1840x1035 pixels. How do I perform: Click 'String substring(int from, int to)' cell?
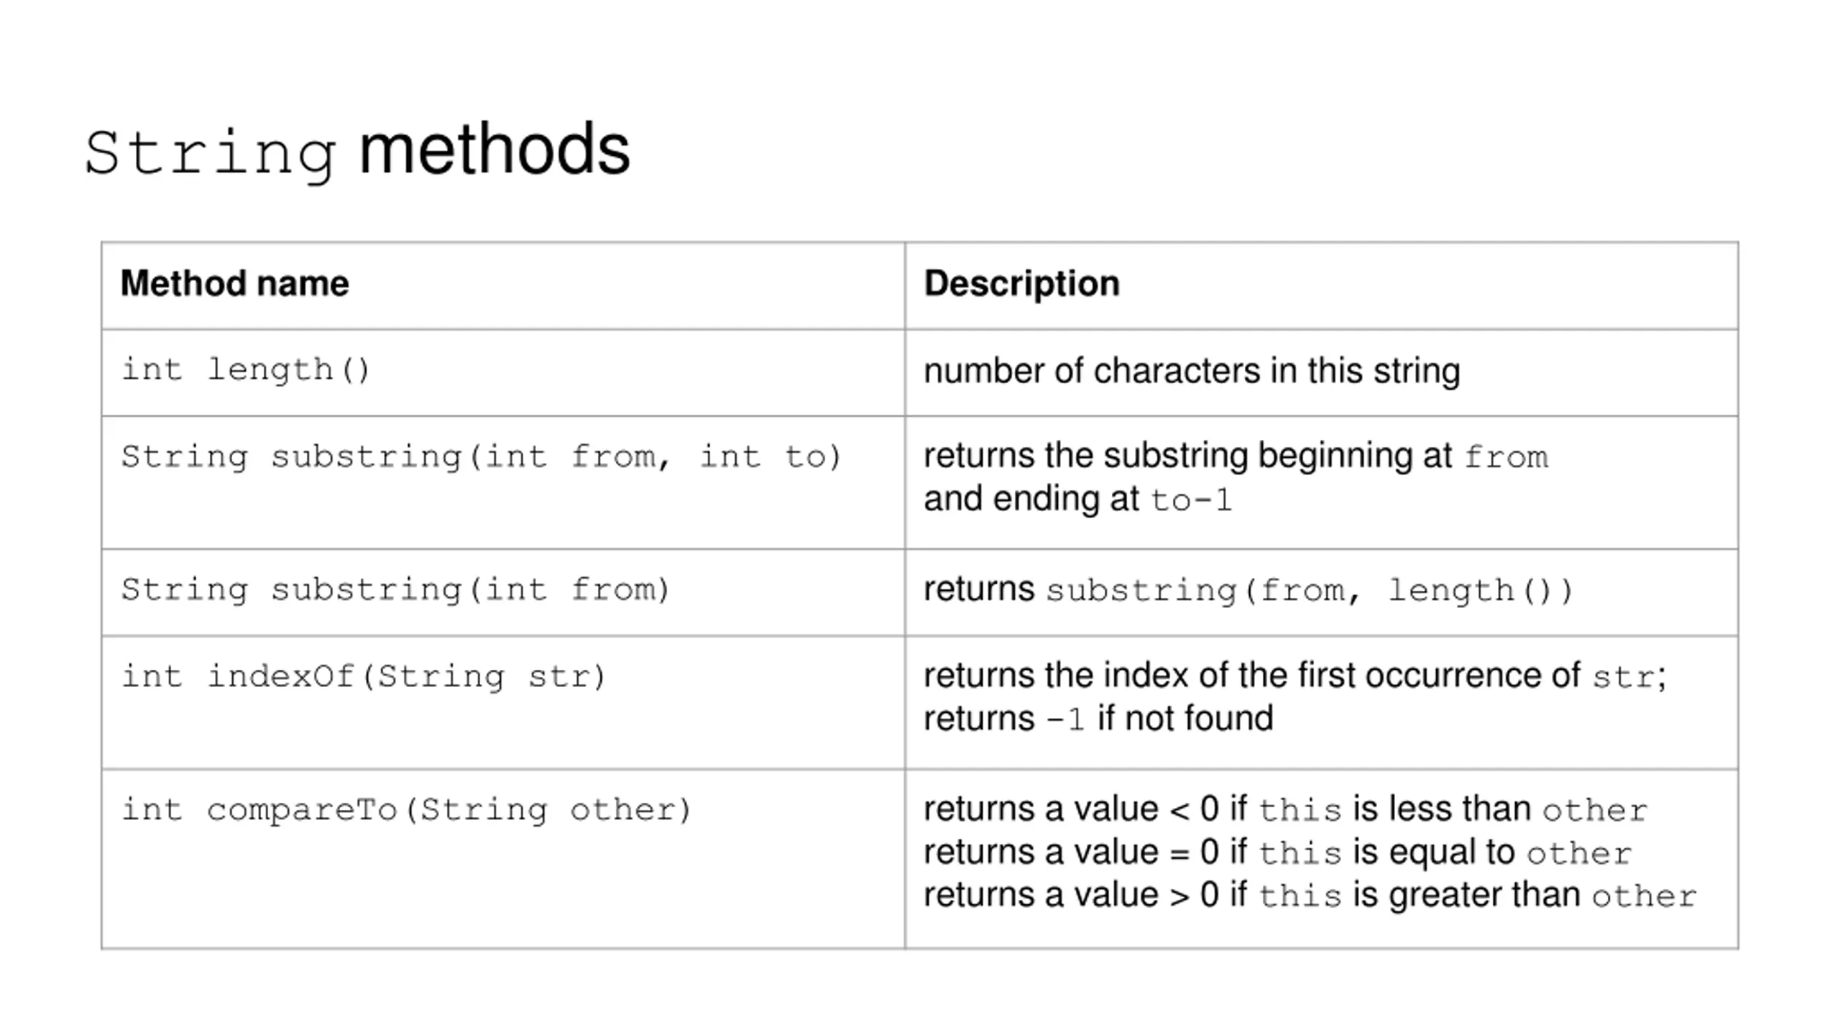coord(503,482)
